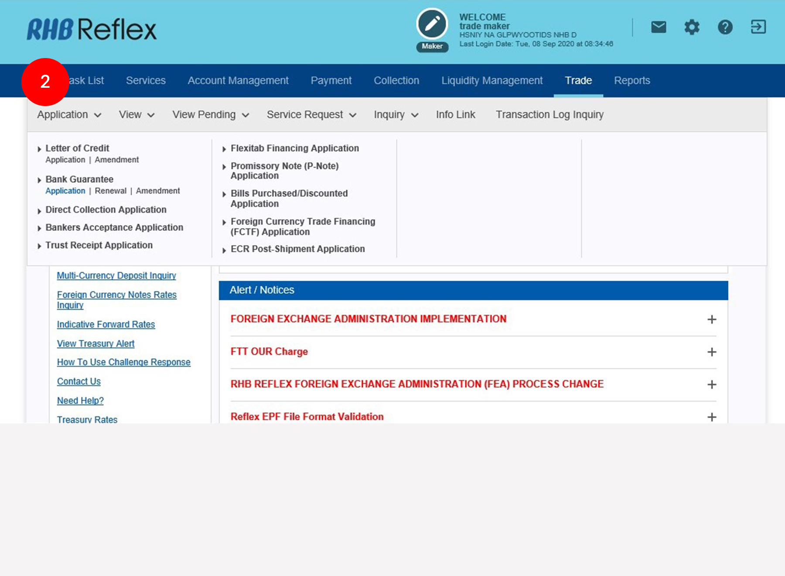785x576 pixels.
Task: Expand Foreign Exchange Administration Implementation notice
Action: pos(711,319)
